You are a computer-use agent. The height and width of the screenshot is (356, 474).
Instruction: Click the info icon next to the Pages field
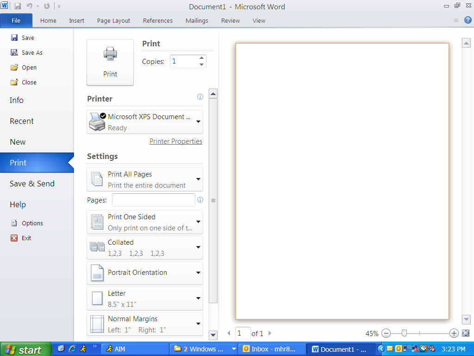tap(200, 200)
